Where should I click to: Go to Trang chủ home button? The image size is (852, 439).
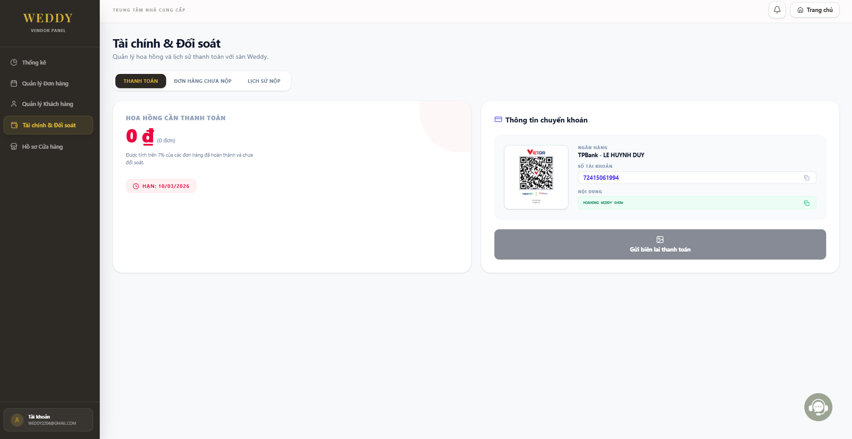pos(815,10)
